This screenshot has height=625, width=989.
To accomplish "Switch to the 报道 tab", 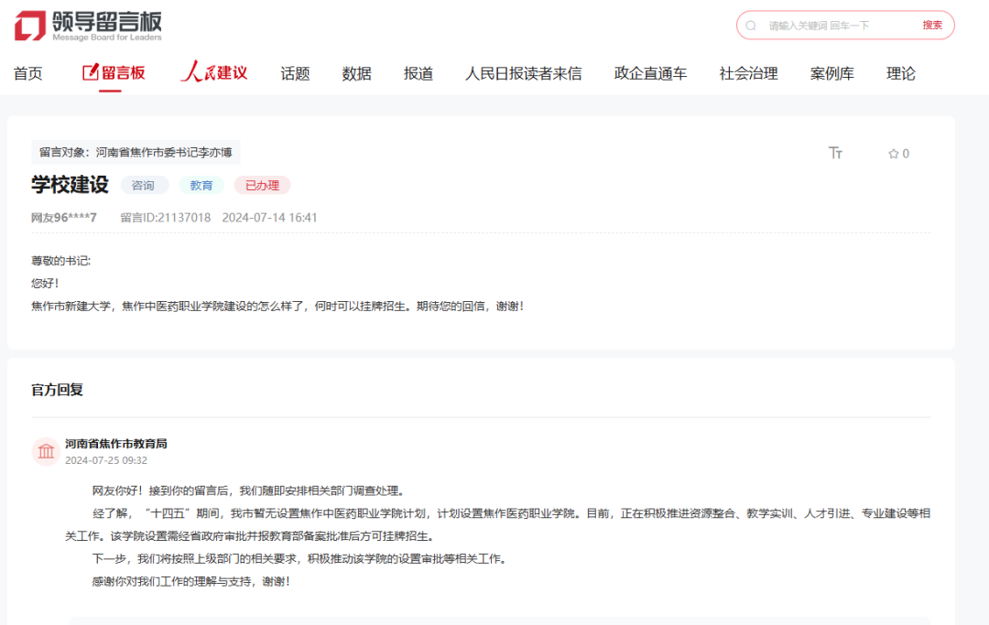I will [418, 73].
